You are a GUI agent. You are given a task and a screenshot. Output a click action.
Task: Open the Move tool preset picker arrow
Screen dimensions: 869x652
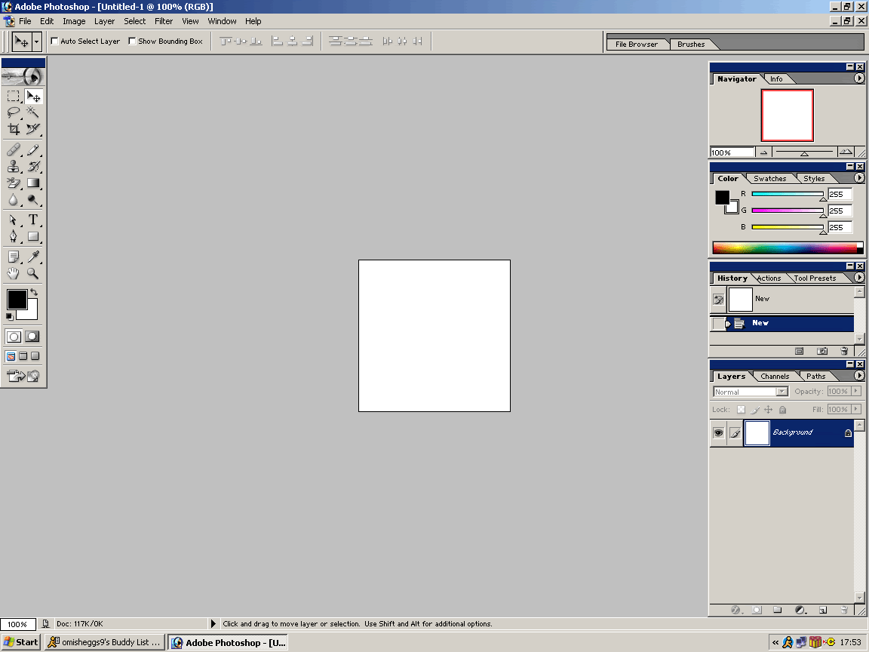36,42
